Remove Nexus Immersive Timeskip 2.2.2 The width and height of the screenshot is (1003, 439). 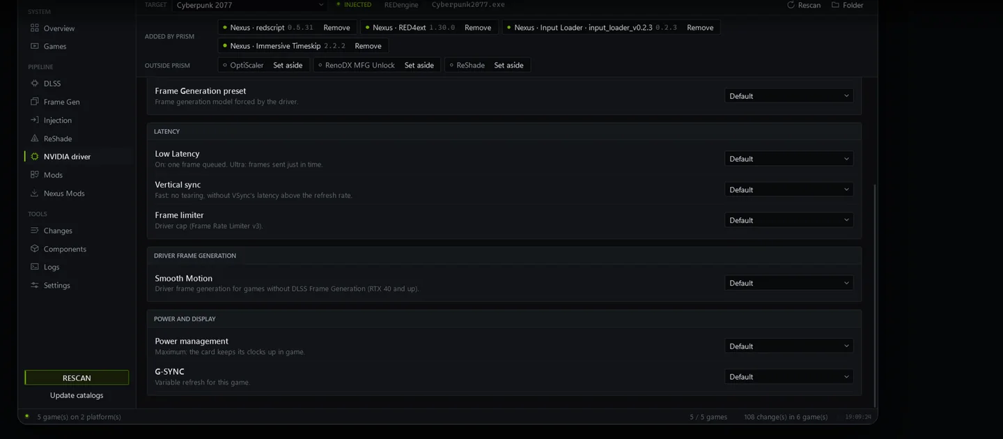click(x=368, y=46)
